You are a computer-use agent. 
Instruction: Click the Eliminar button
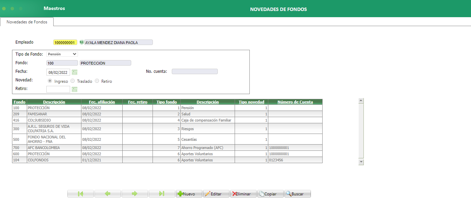pos(243,193)
